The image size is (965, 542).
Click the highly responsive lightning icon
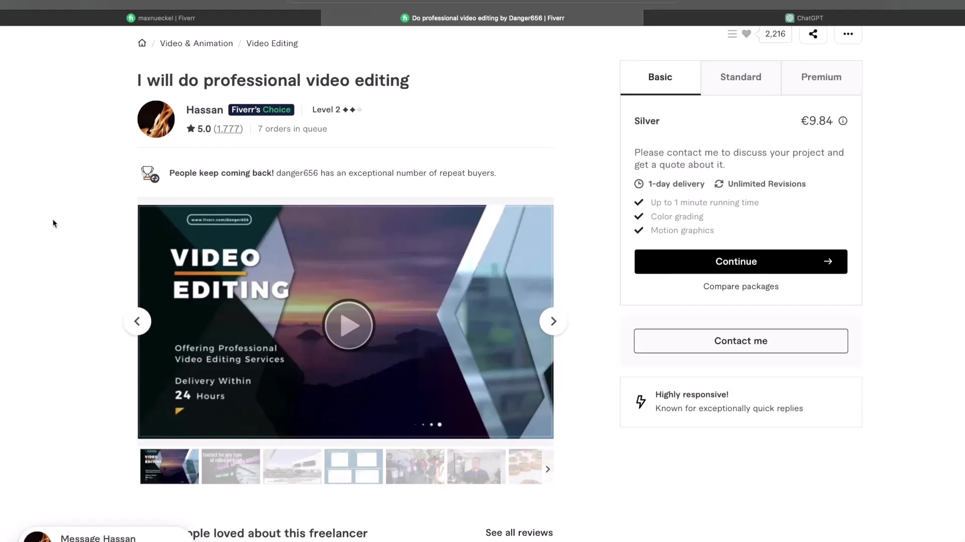[x=640, y=401]
